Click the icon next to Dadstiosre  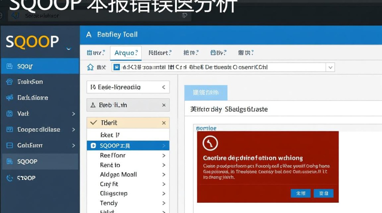(9, 98)
